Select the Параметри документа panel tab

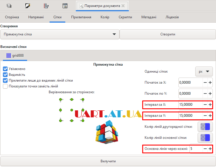point(102,6)
